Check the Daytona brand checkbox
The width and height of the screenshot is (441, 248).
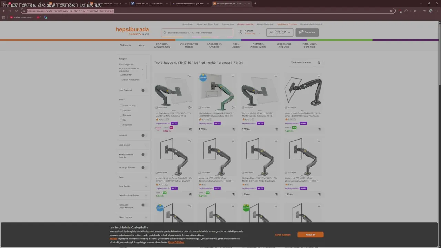click(121, 115)
